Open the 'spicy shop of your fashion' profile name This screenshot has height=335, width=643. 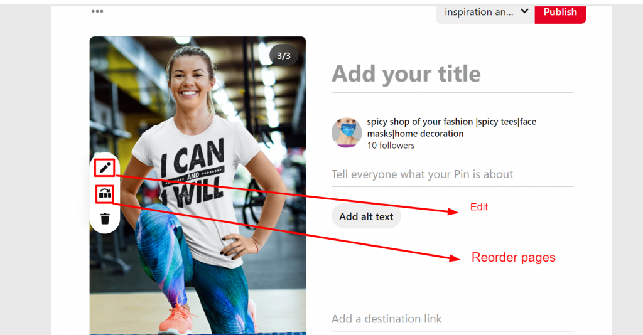(x=451, y=127)
